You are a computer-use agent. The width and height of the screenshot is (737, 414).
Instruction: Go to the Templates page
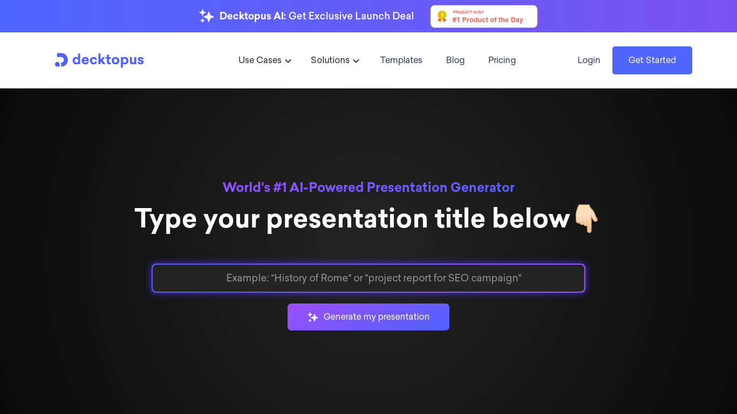pos(401,60)
